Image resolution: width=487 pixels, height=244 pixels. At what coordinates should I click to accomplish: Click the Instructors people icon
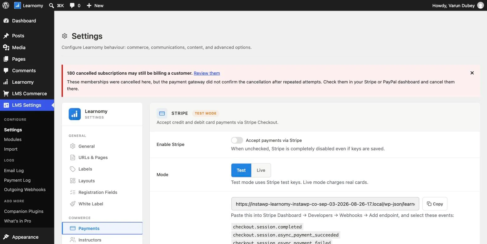pyautogui.click(x=73, y=240)
